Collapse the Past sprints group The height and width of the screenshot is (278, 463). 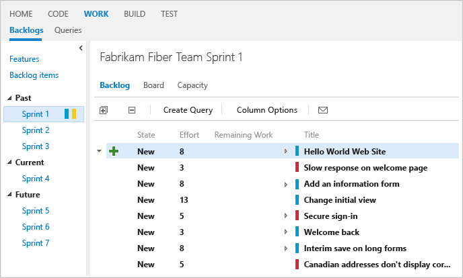(9, 98)
